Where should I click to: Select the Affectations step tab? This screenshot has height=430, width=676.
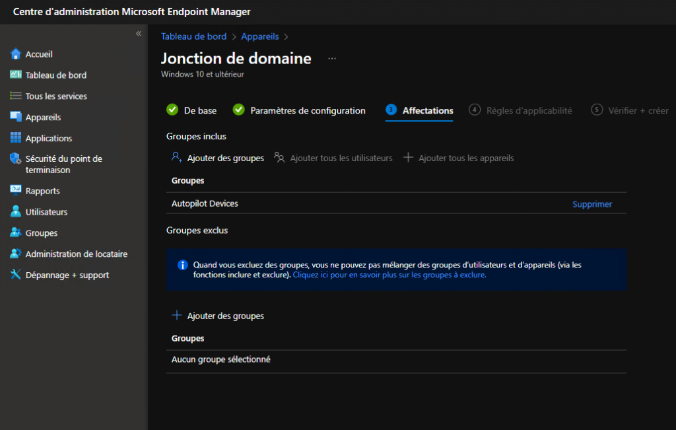(428, 111)
